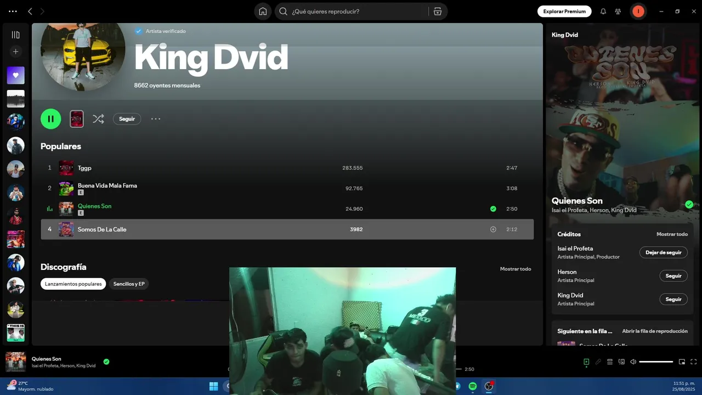Open connect to a device icon
The width and height of the screenshot is (702, 395).
621,362
